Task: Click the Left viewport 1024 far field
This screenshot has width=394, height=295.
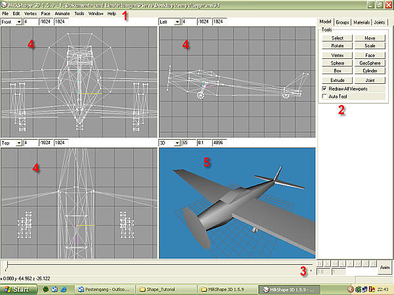Action: click(x=219, y=22)
